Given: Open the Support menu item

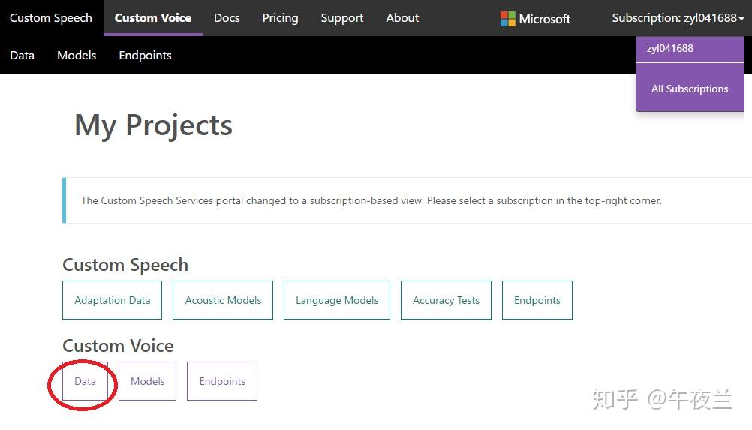Looking at the screenshot, I should click(x=342, y=18).
